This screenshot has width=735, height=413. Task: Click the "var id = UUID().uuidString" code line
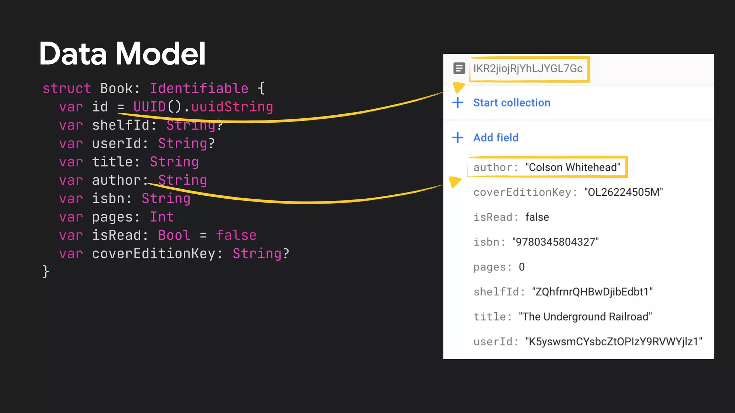(166, 107)
